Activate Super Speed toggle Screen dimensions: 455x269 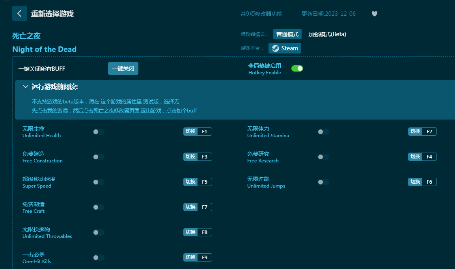[99, 182]
